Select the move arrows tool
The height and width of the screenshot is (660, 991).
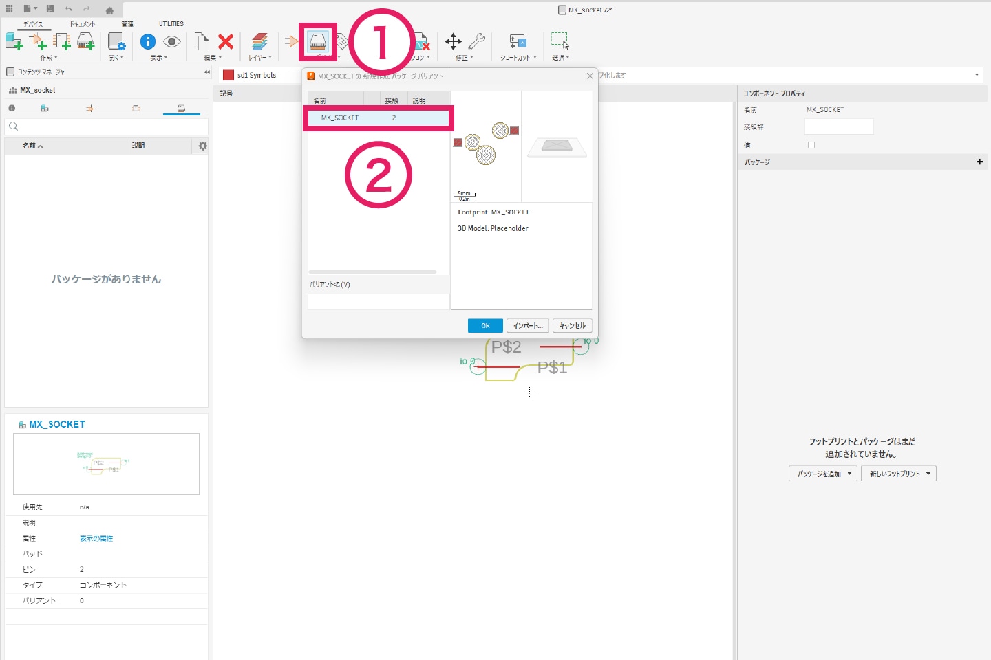click(453, 42)
